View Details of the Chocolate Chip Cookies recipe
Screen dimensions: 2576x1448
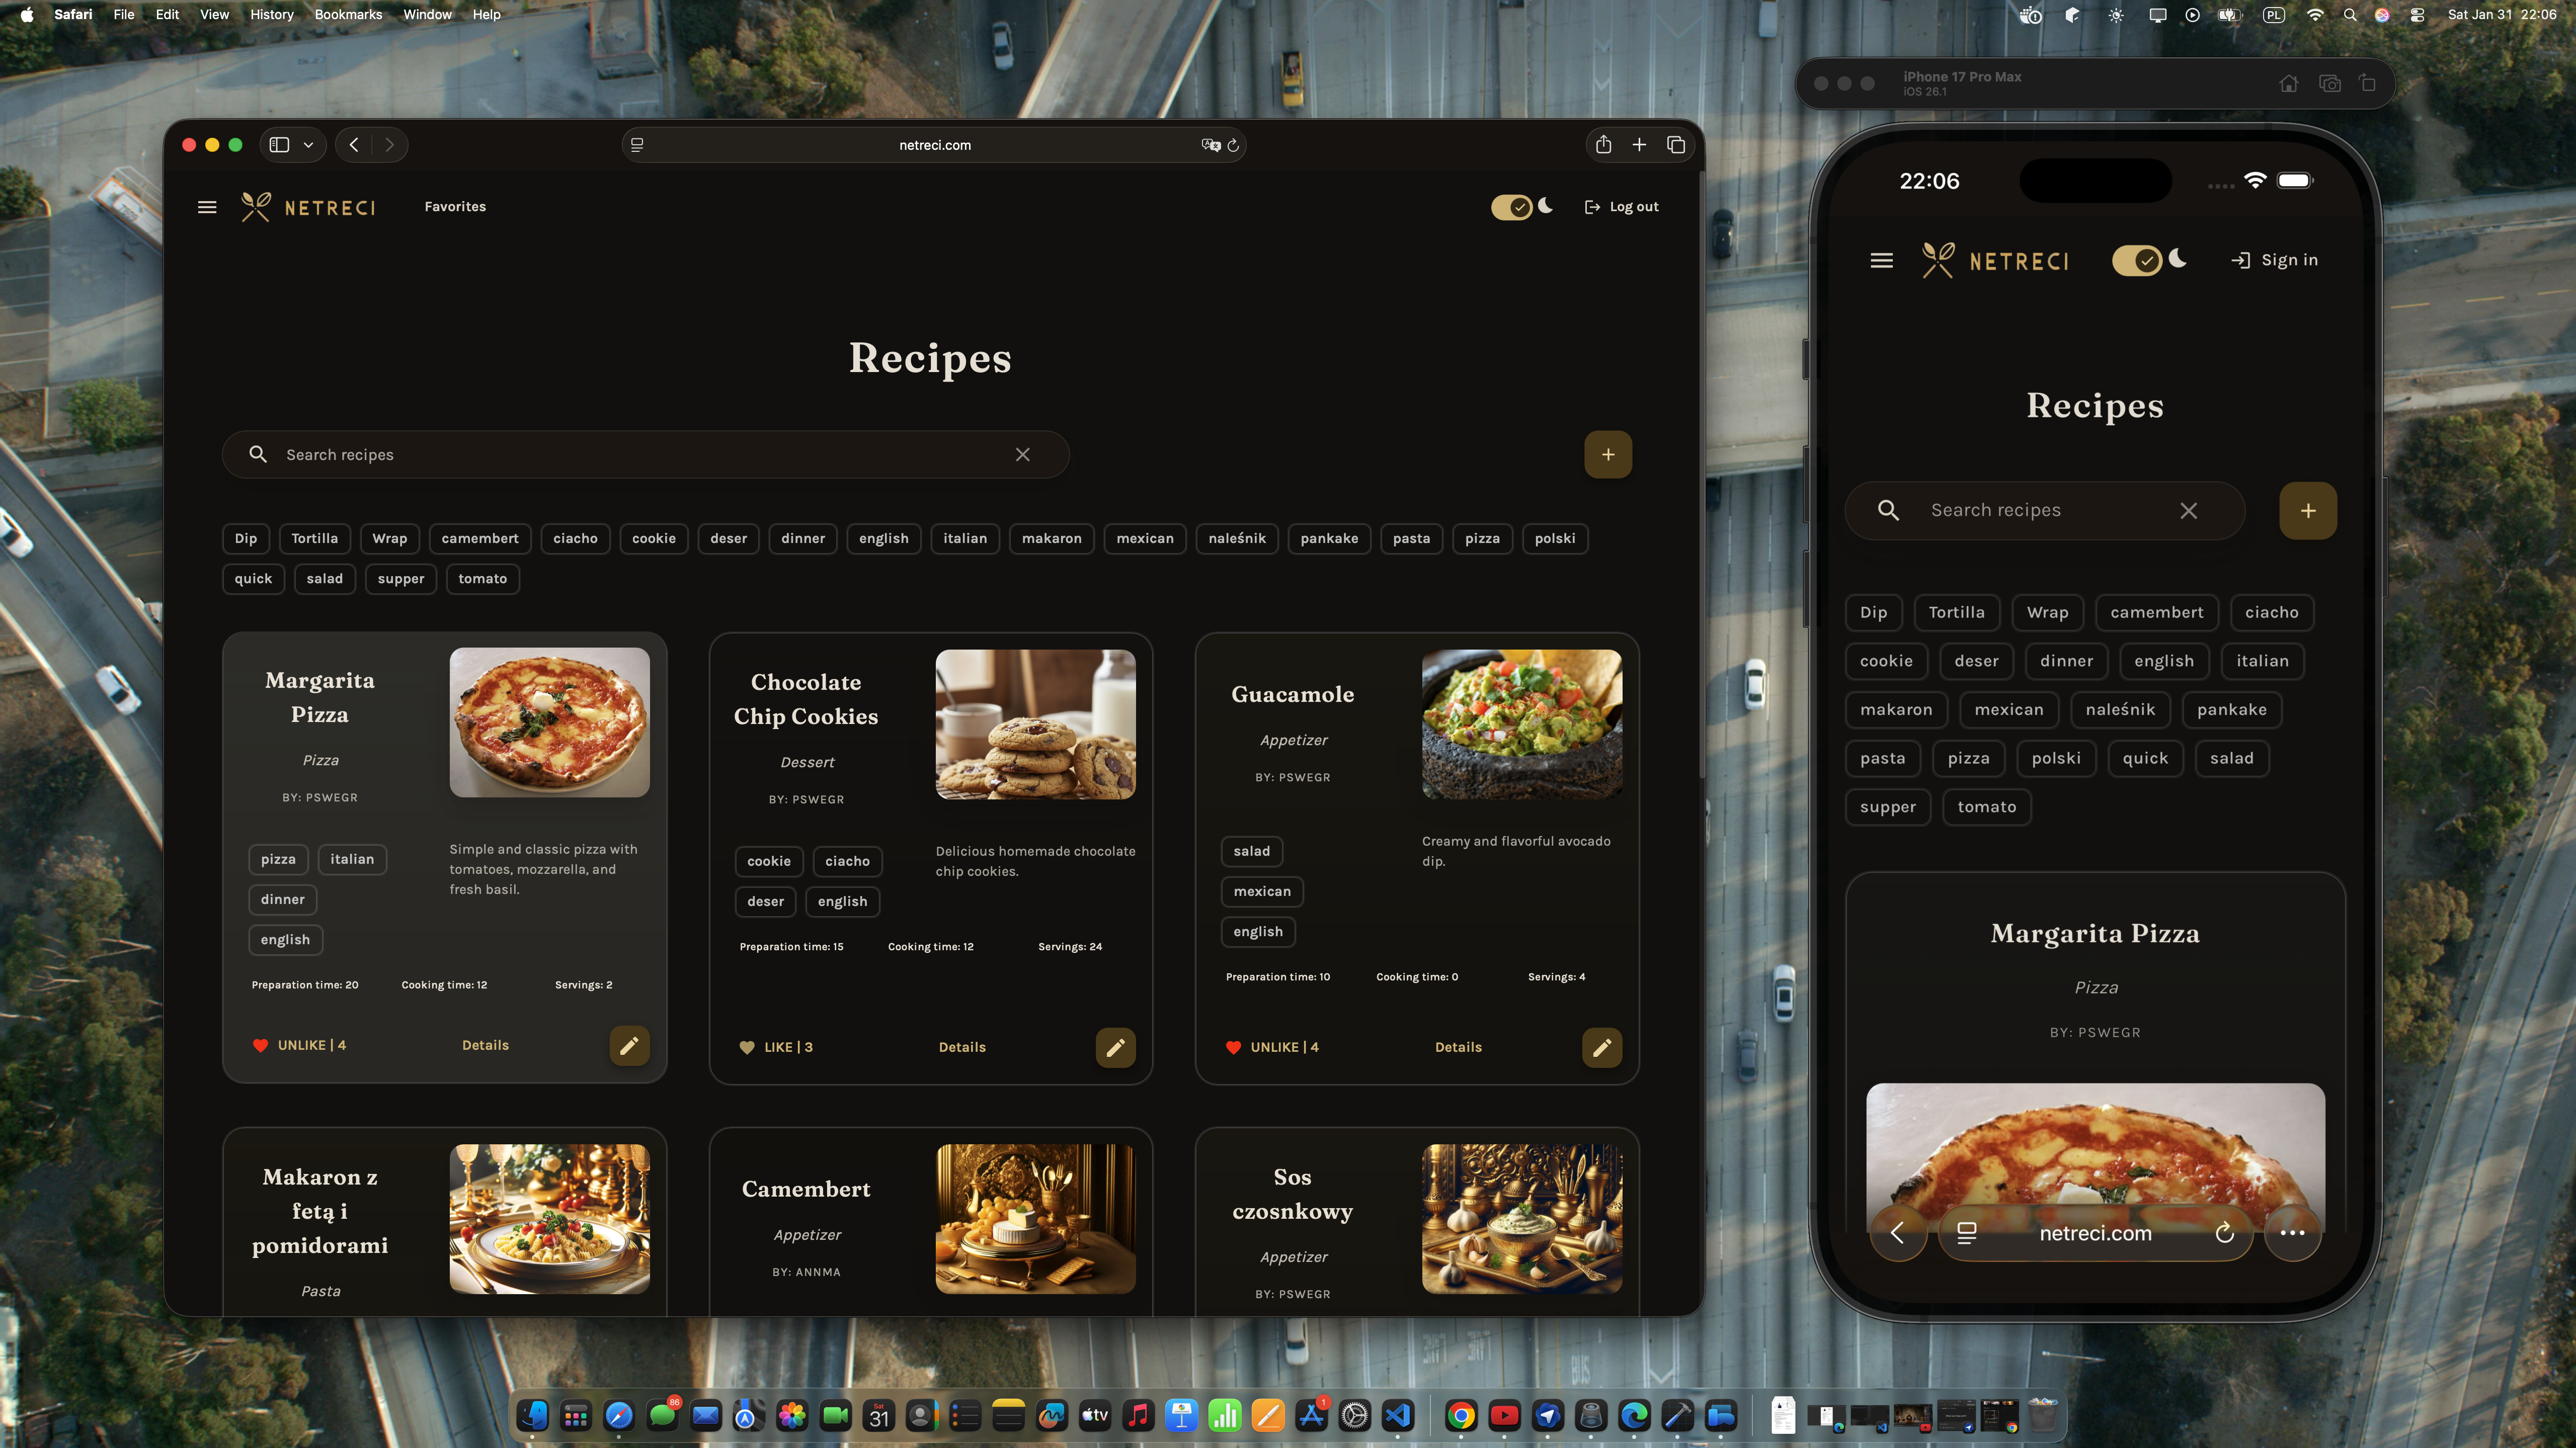[x=961, y=1046]
